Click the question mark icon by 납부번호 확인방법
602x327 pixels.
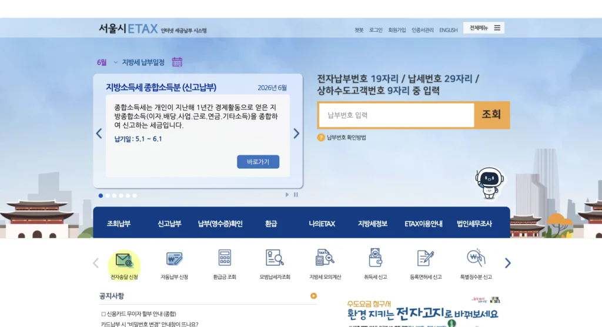(321, 138)
